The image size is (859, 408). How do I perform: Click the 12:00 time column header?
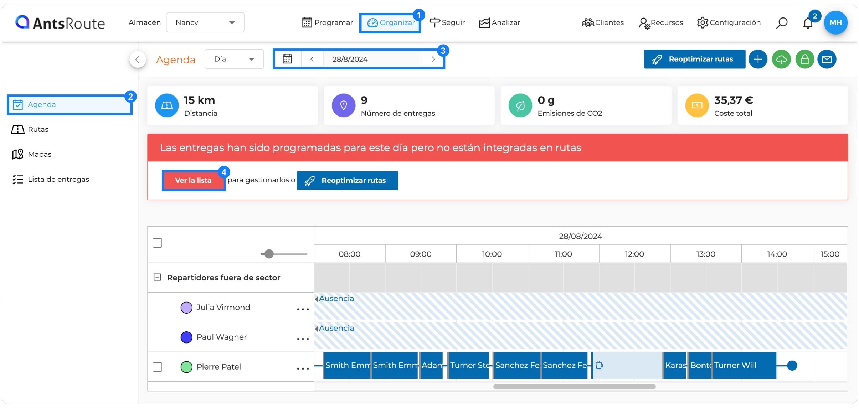click(634, 254)
